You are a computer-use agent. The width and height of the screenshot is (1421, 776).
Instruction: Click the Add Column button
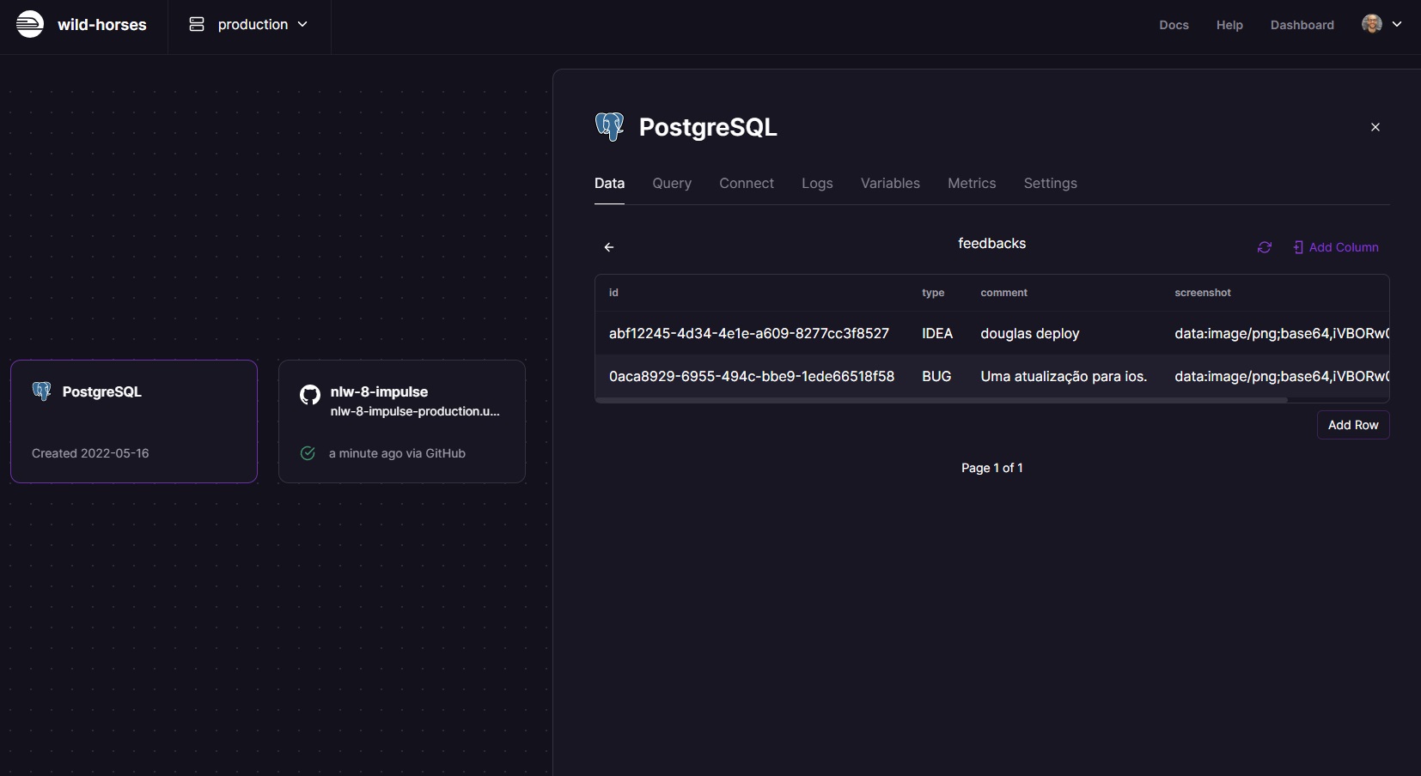click(x=1336, y=247)
